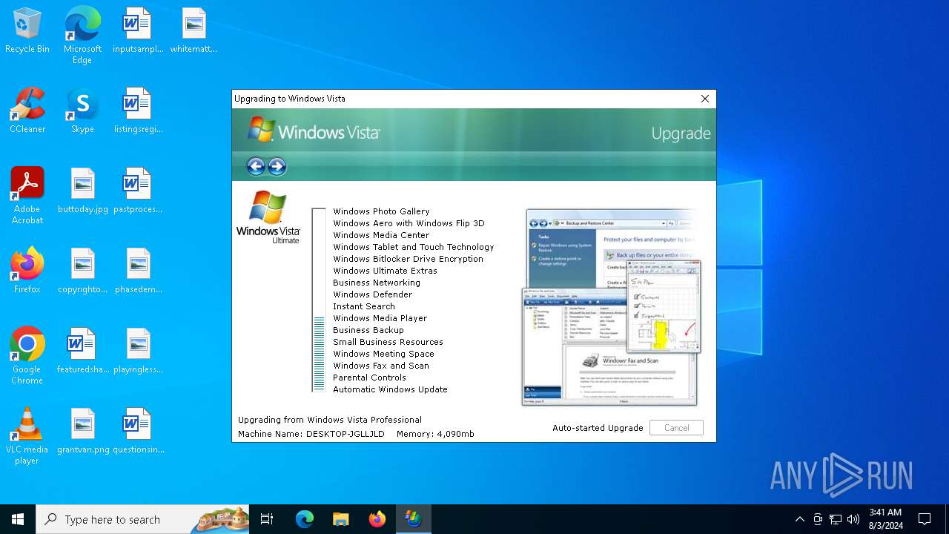The width and height of the screenshot is (949, 534).
Task: Click the Windows Vista header logo
Action: pyautogui.click(x=314, y=131)
